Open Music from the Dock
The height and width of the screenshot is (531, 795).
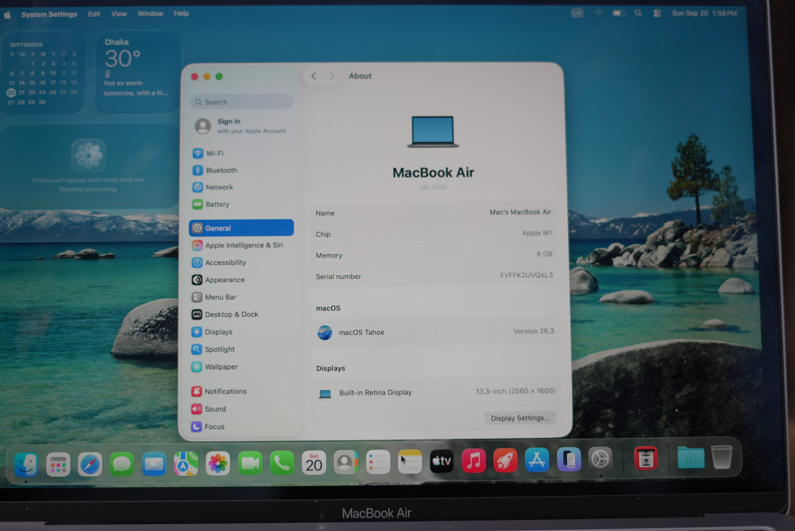[474, 461]
